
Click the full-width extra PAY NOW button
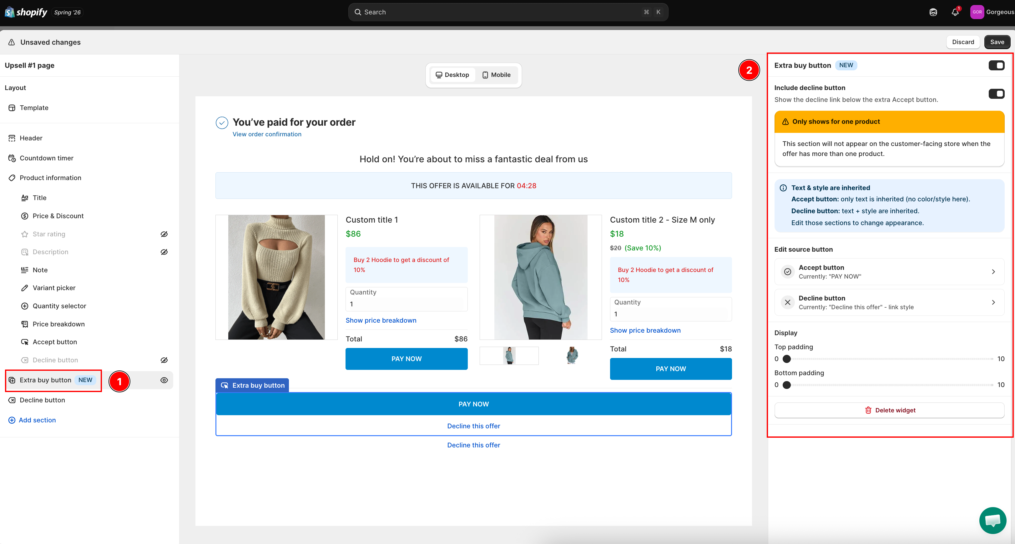point(473,404)
